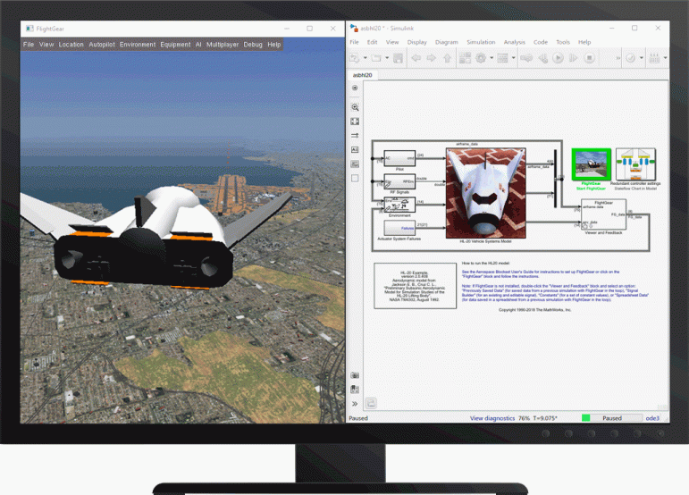689x495 pixels.
Task: Click Redundant controller settings Stateflow block
Action: click(x=635, y=164)
